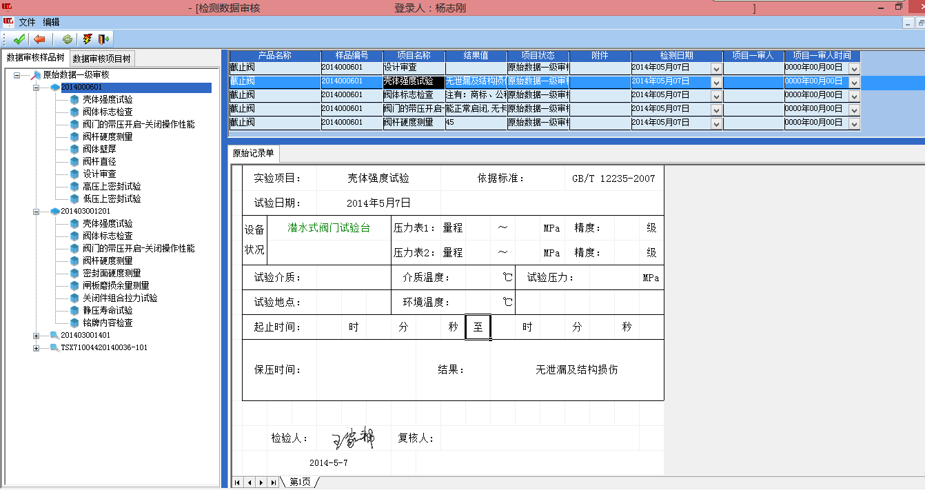Image resolution: width=925 pixels, height=490 pixels.
Task: Click the lightning bolt toolbar icon
Action: point(88,39)
